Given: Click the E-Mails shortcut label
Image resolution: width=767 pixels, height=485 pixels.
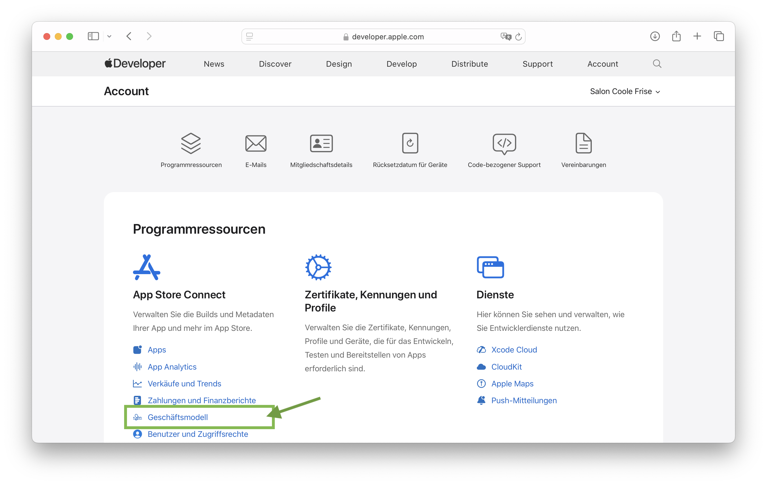Looking at the screenshot, I should (256, 165).
